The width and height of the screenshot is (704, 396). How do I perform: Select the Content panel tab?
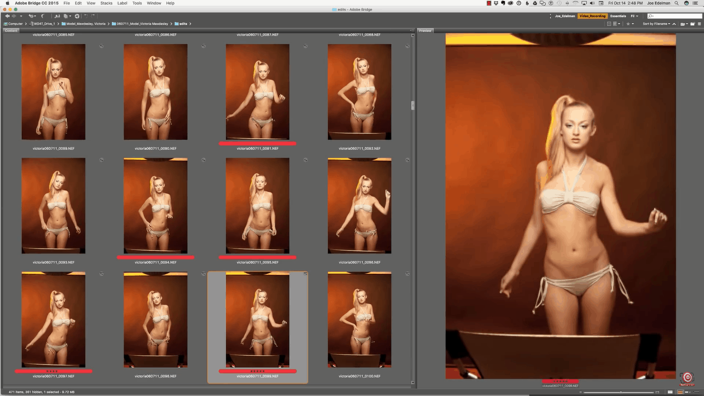point(11,30)
